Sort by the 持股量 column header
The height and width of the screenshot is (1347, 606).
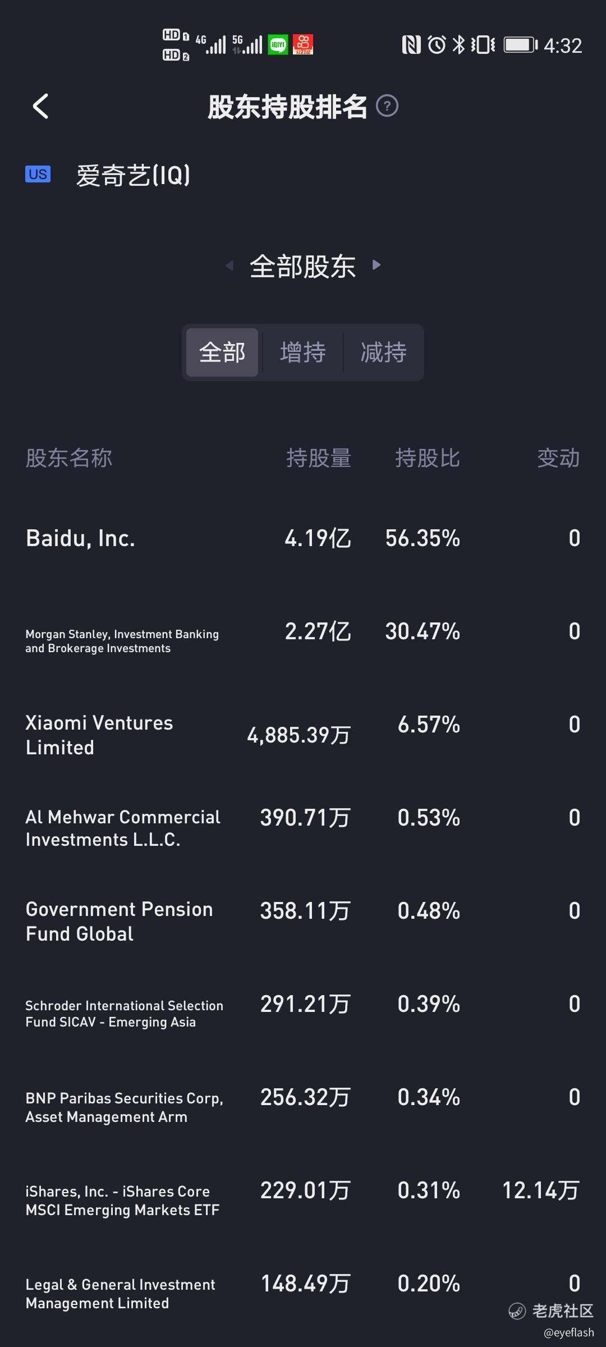(319, 458)
